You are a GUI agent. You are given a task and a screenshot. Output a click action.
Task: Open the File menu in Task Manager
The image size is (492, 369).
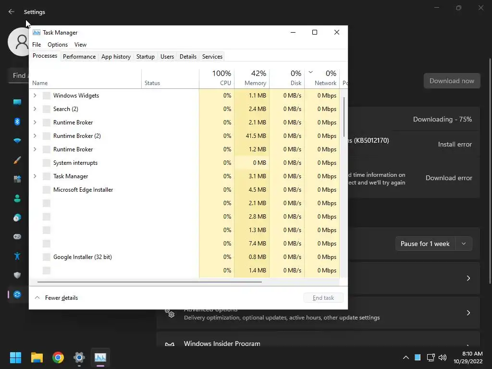37,45
